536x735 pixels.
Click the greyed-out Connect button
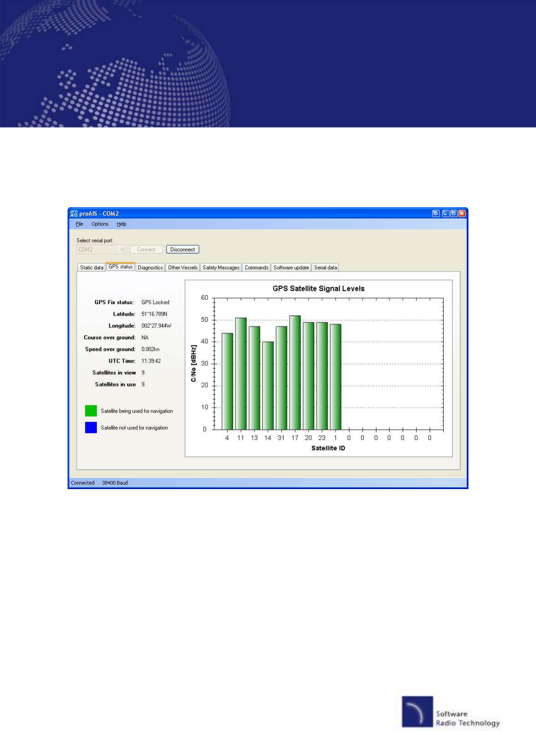coord(146,250)
